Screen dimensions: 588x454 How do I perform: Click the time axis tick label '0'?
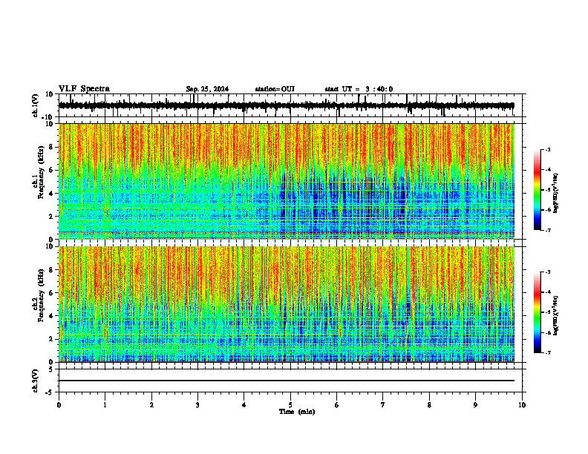pos(59,405)
